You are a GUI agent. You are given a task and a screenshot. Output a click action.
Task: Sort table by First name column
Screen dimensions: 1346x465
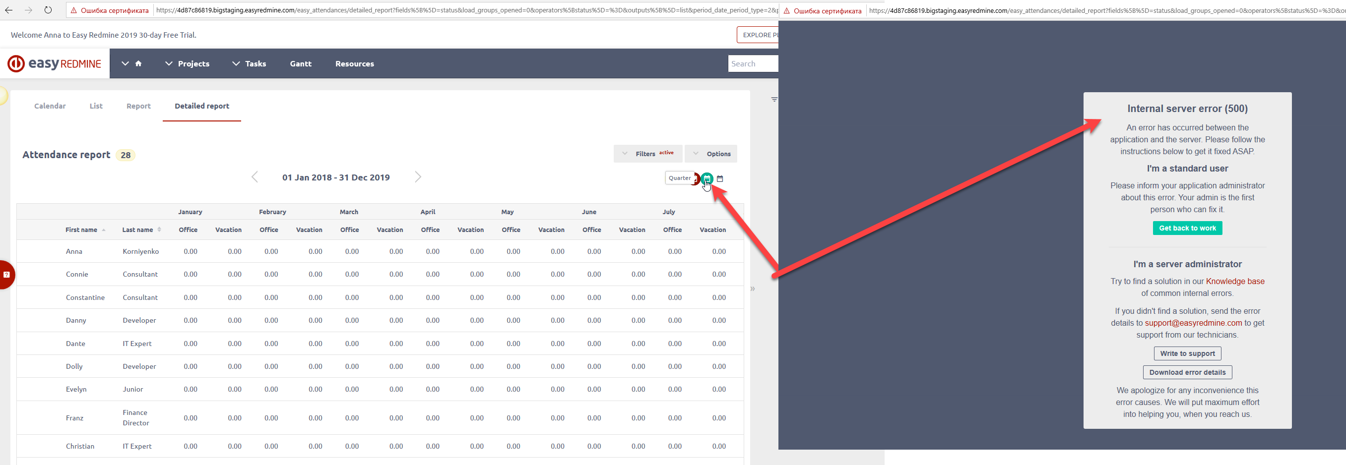pos(81,230)
